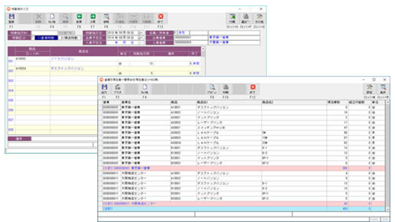Click the scrollbar up arrow of the transfer entry grid

203,49
